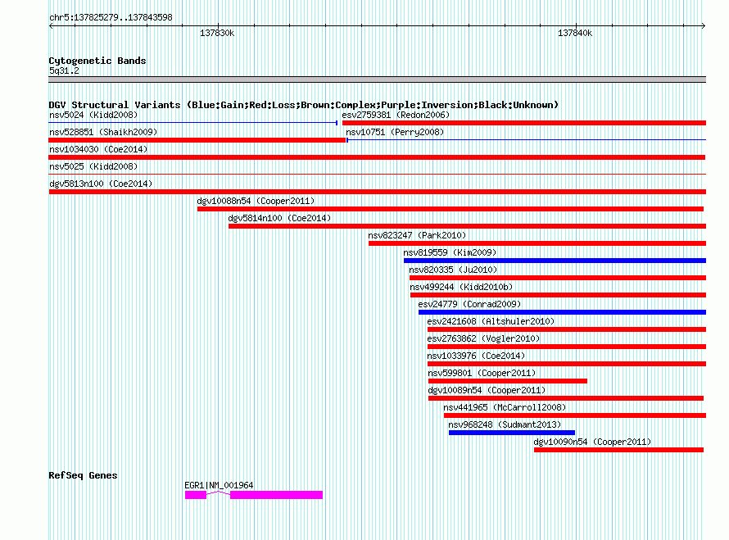The width and height of the screenshot is (729, 540).
Task: Open nsv820335 (Ju2010) variant
Action: 453,270
